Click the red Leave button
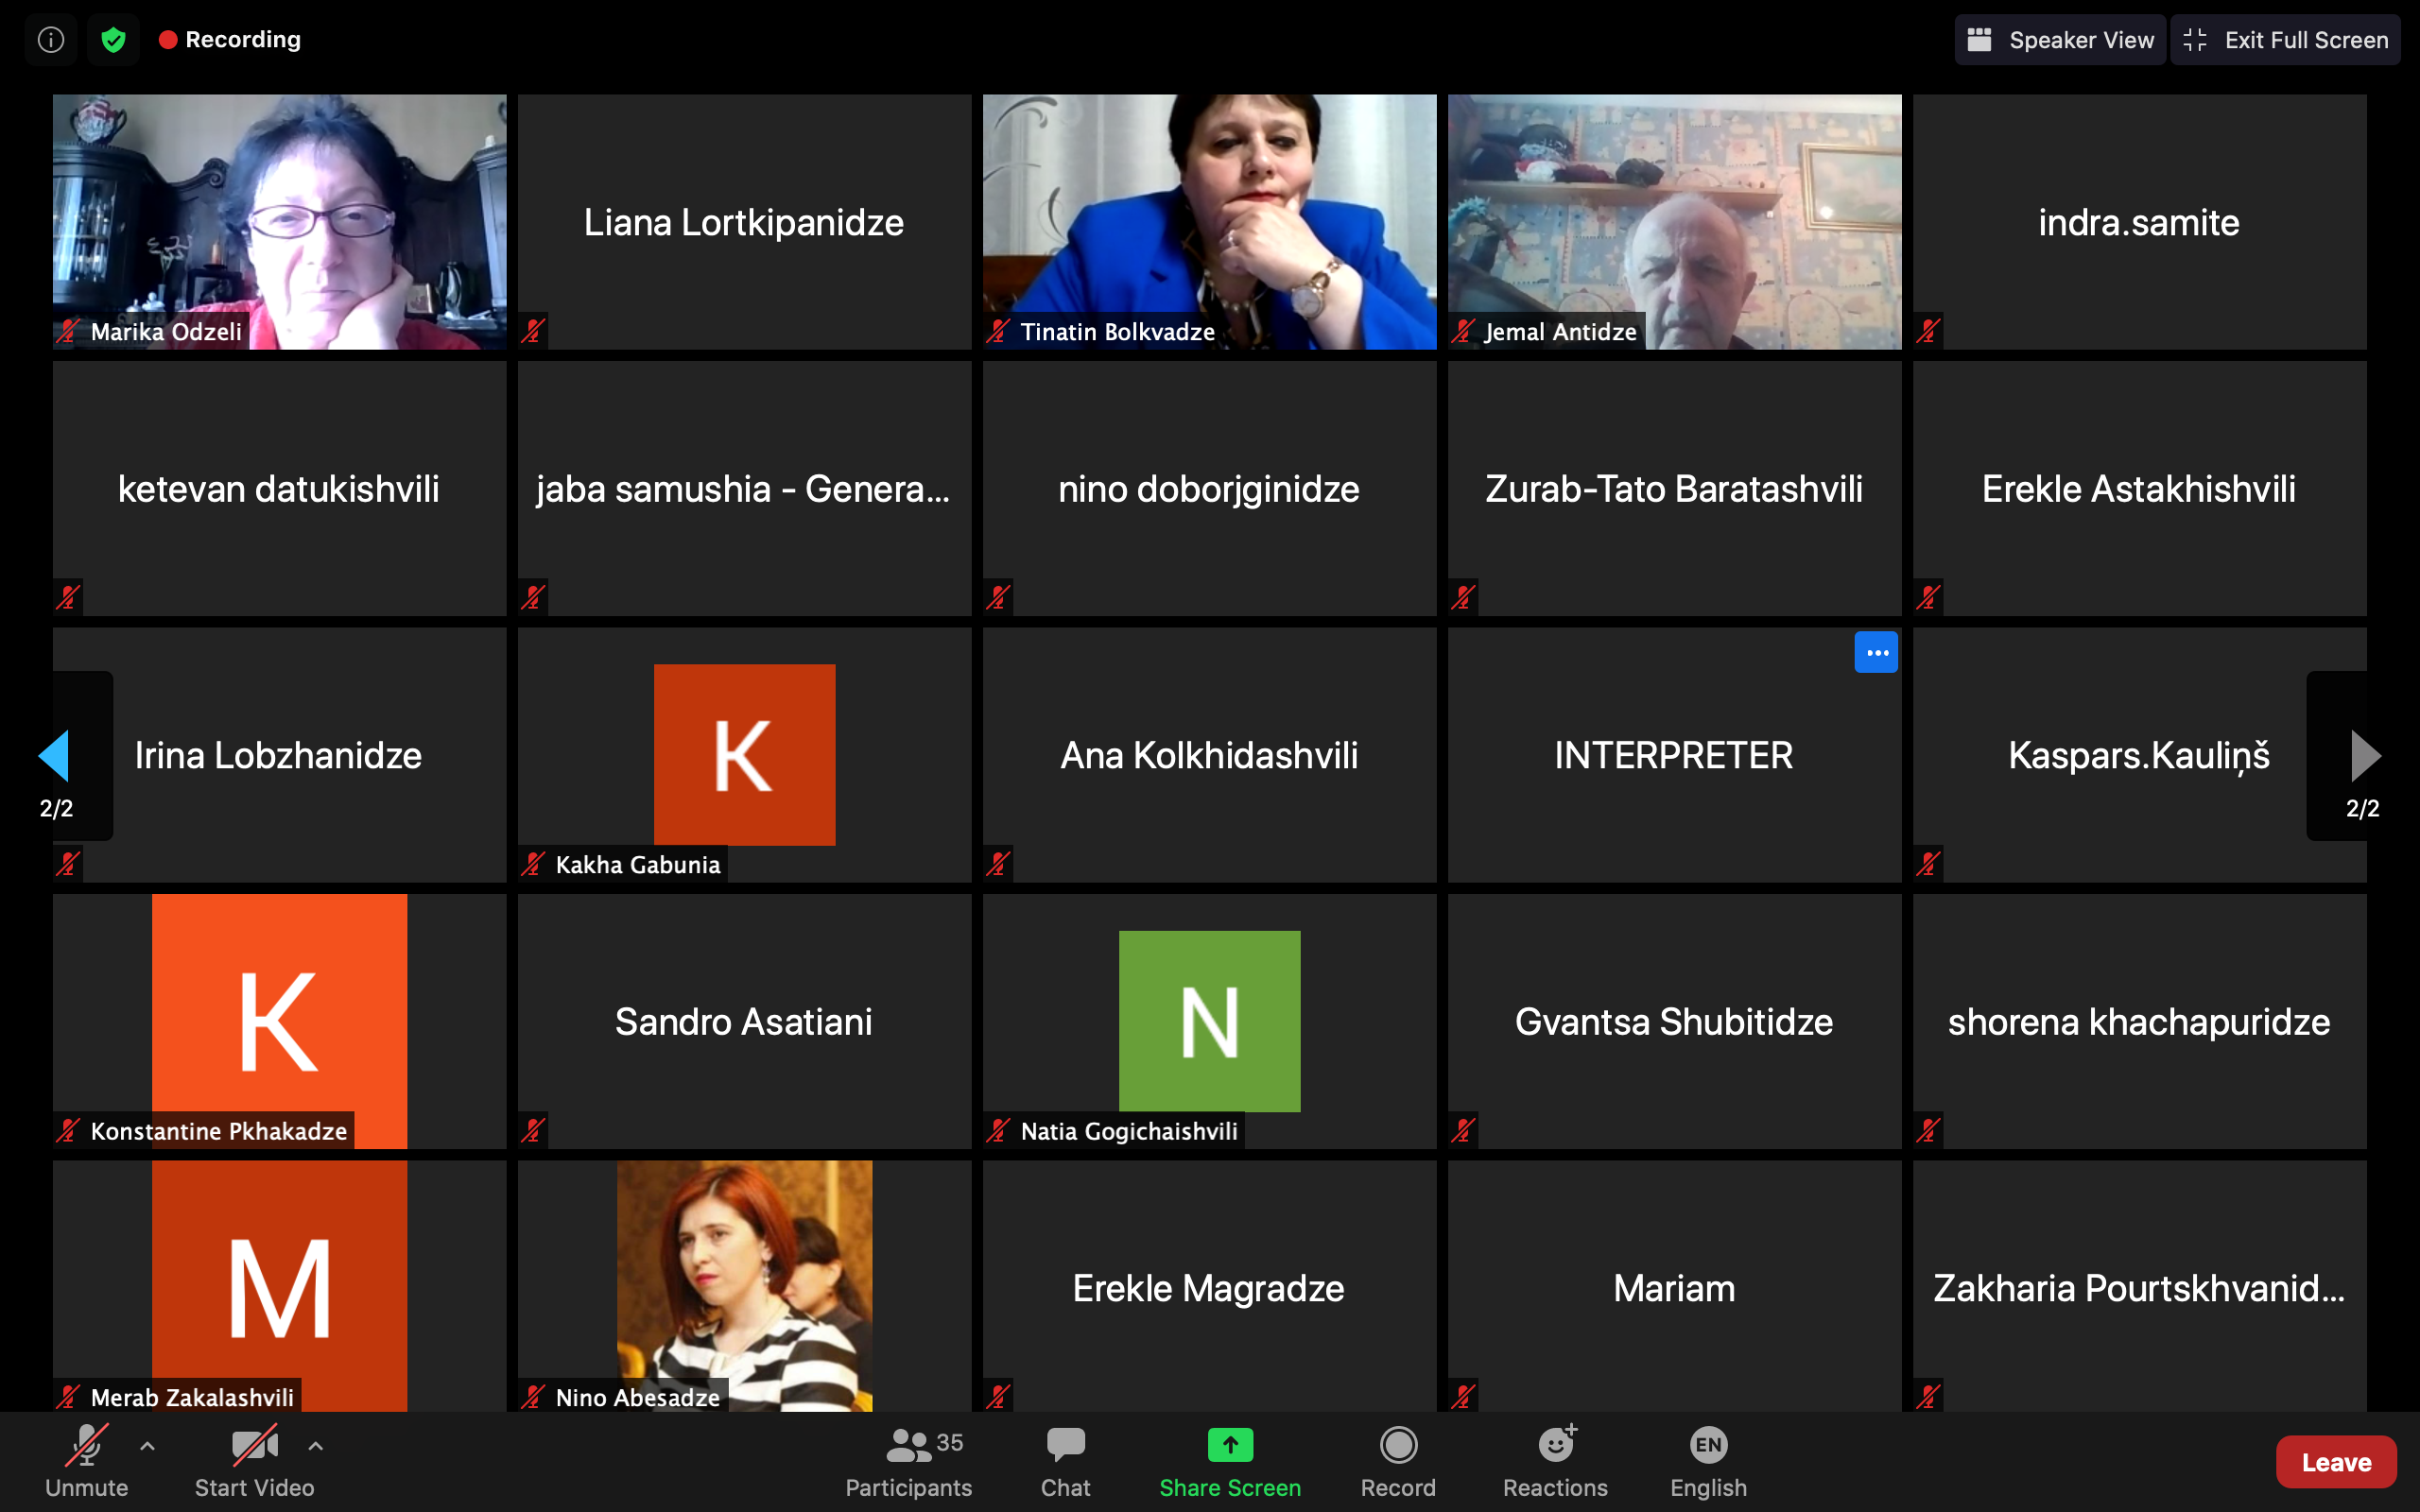The image size is (2420, 1512). tap(2335, 1462)
